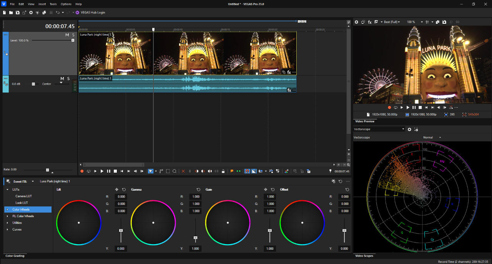Toggle Enable Snapping magnet button

point(247,171)
